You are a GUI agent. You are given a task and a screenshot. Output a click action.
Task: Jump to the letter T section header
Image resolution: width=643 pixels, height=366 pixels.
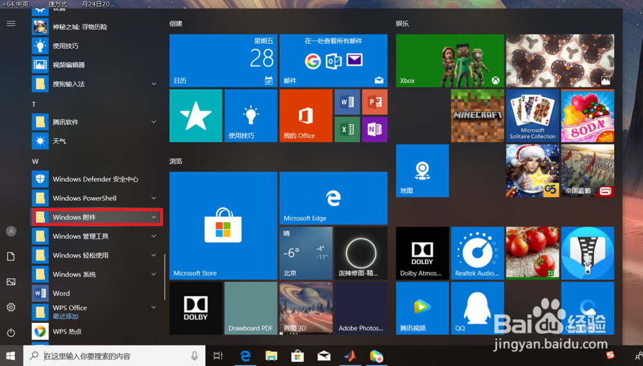(x=34, y=105)
